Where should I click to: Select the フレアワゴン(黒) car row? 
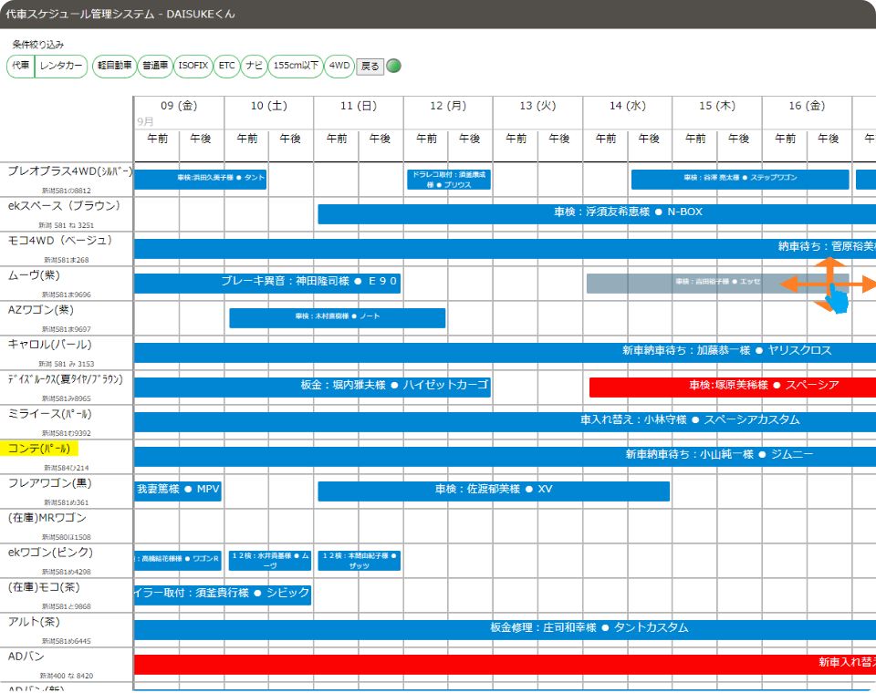point(67,491)
